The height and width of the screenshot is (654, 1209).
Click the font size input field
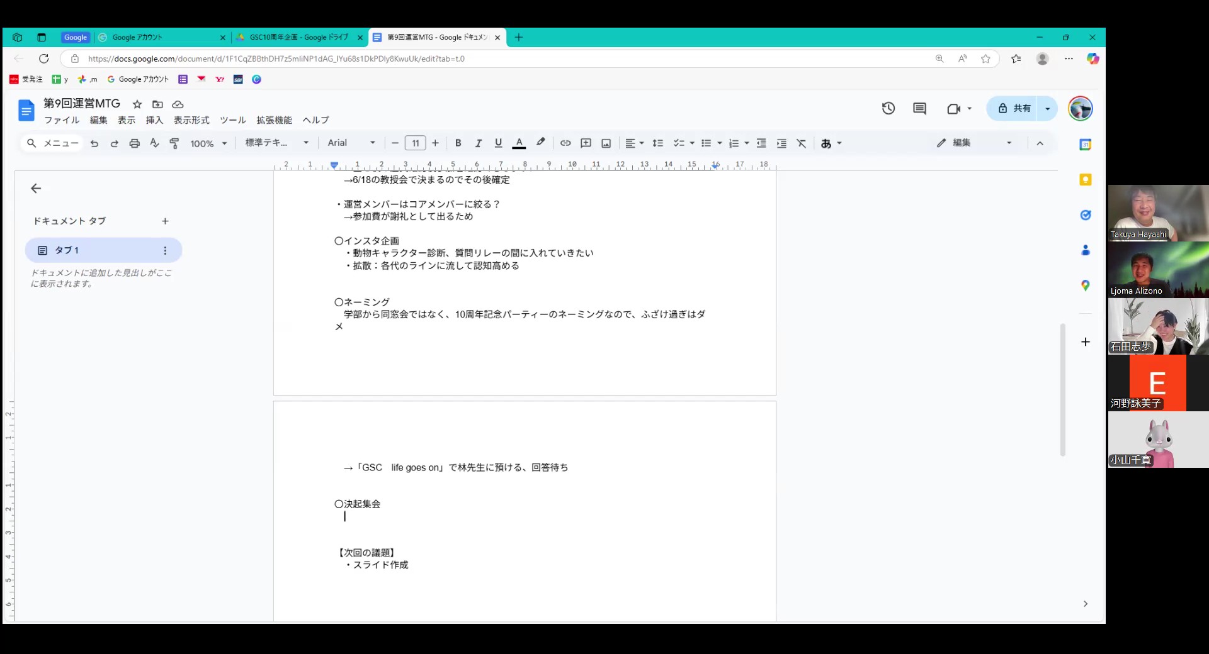coord(415,143)
